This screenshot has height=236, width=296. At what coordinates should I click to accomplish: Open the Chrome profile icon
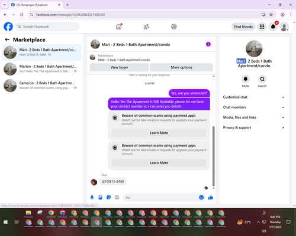(282, 15)
